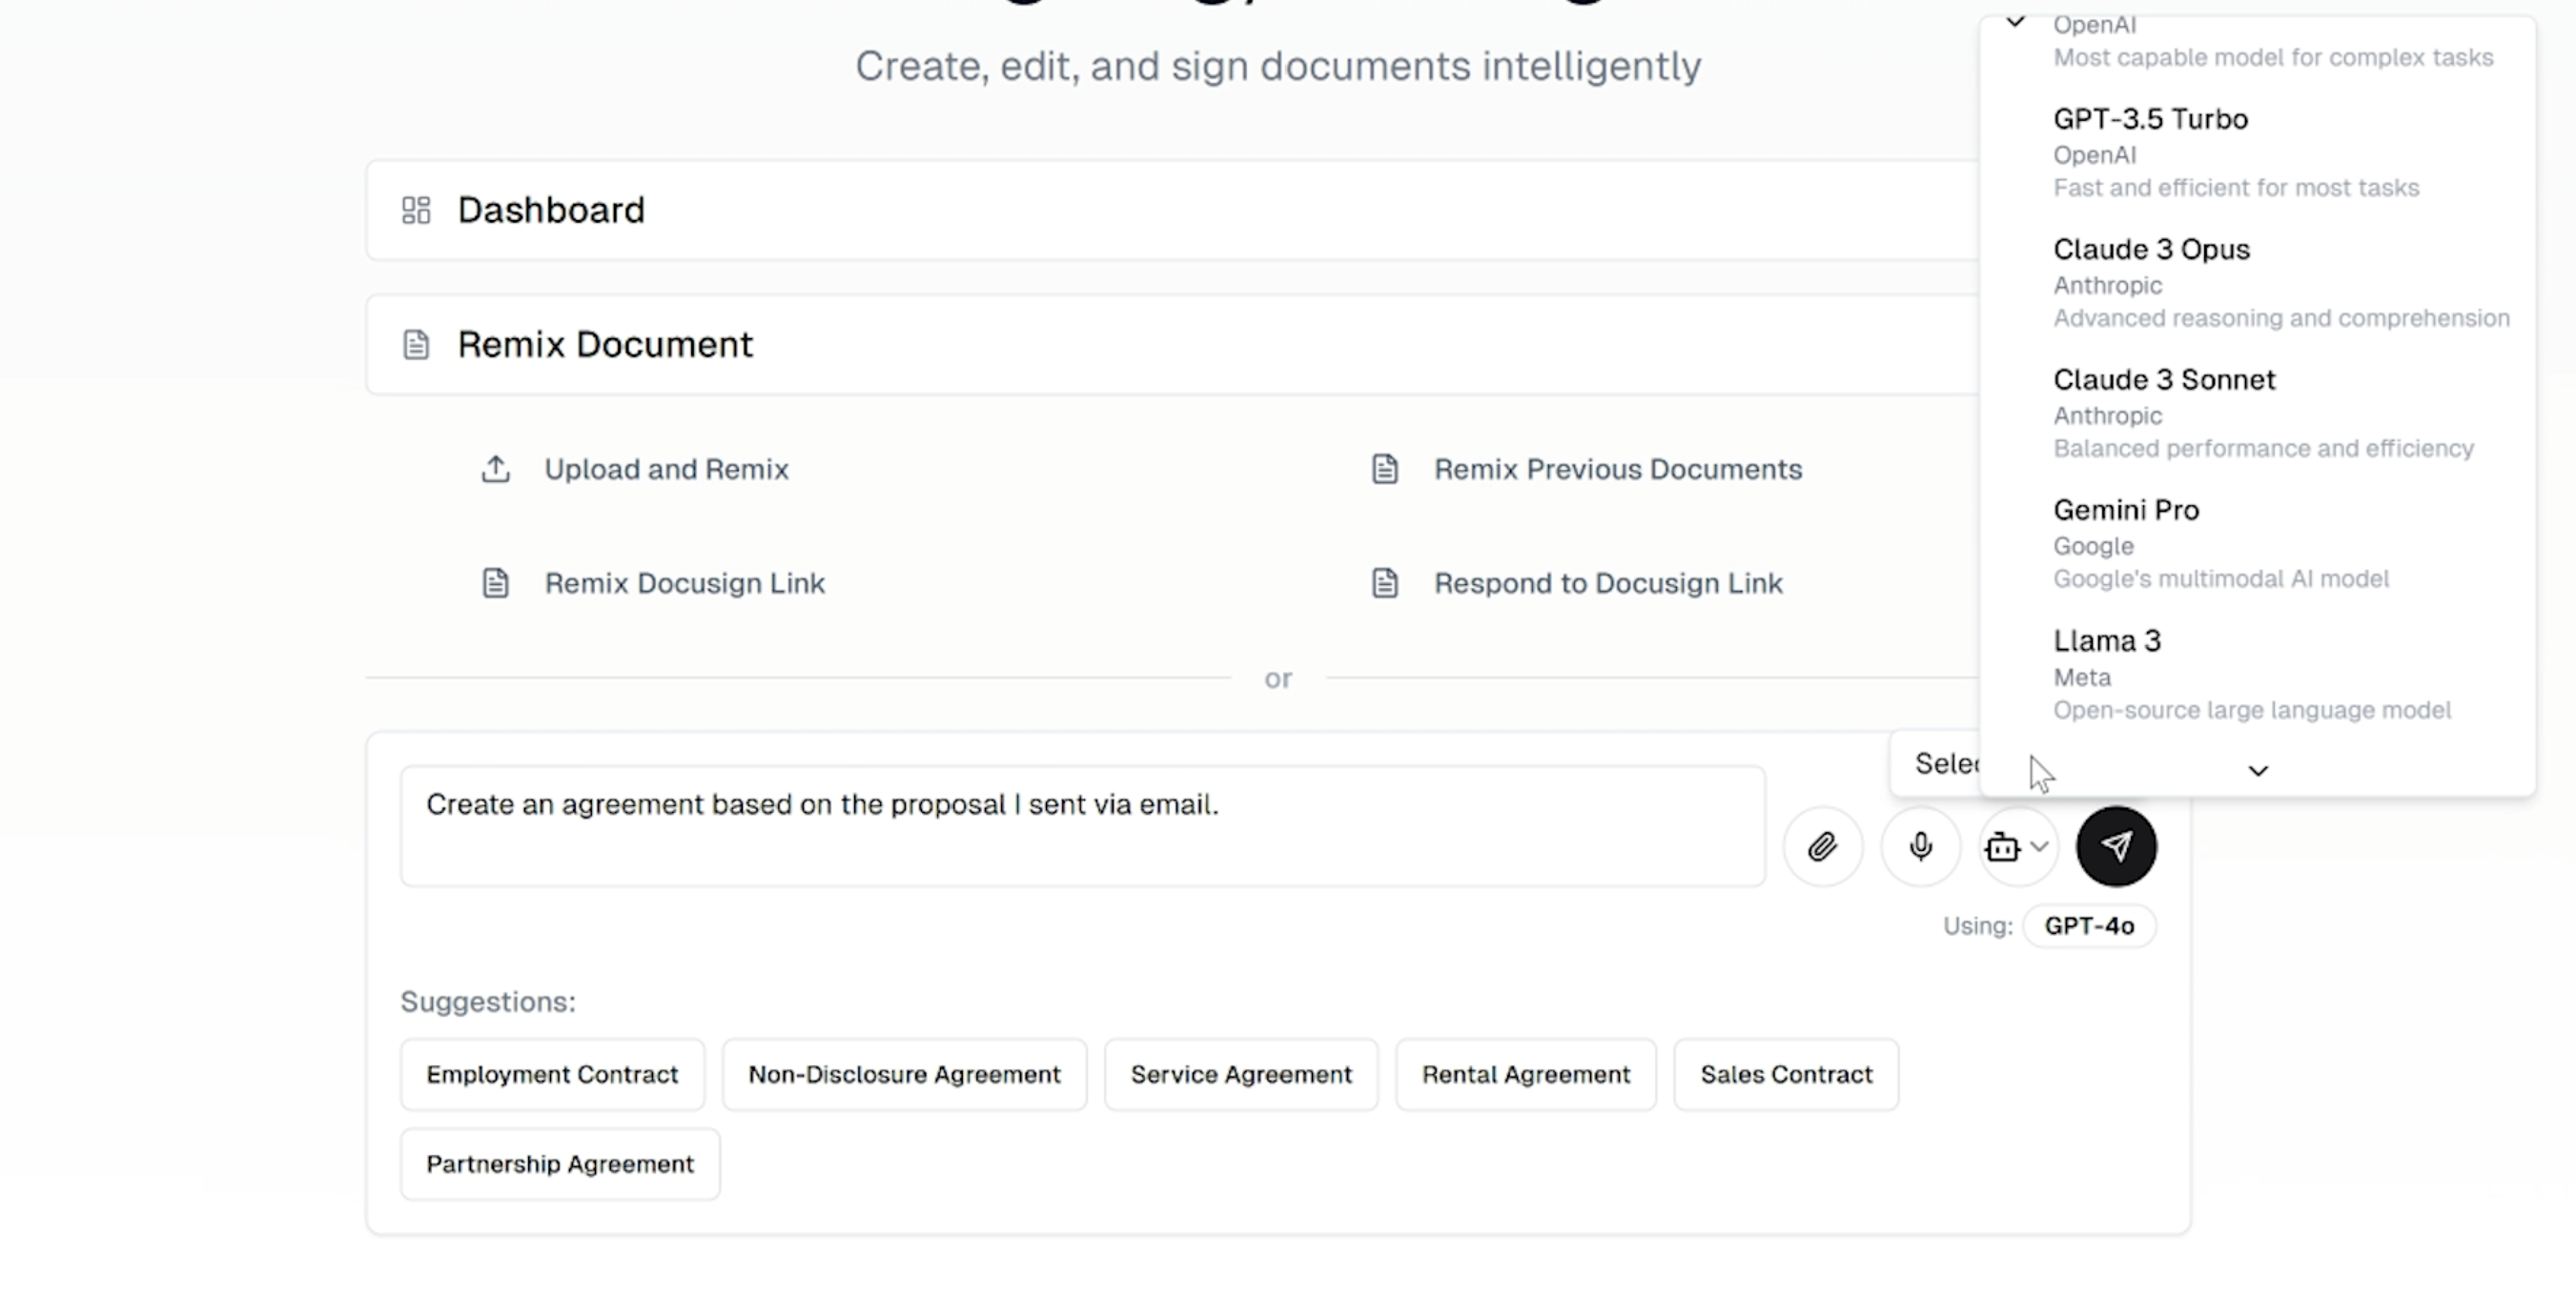Click the Dashboard grid icon
This screenshot has width=2576, height=1294.
click(416, 211)
